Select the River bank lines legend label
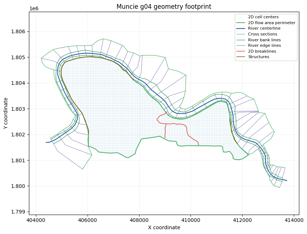Viewport: 307px width, 234px height. tap(264, 40)
